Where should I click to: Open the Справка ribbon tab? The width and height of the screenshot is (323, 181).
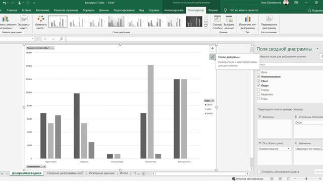(153, 10)
